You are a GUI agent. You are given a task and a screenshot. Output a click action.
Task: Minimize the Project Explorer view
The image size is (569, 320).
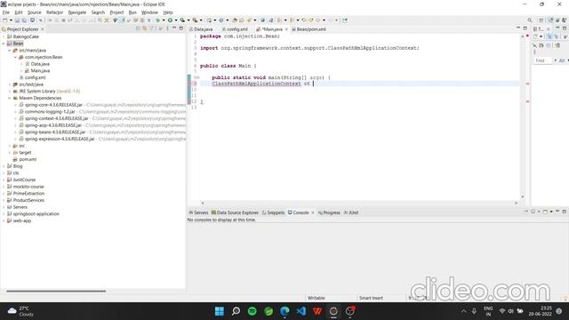point(174,28)
